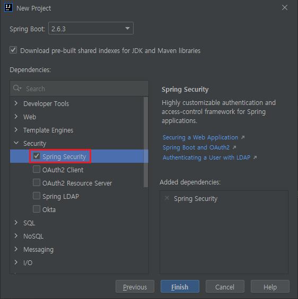Check the OAuth2 Client checkbox
298x299 pixels.
(37, 169)
